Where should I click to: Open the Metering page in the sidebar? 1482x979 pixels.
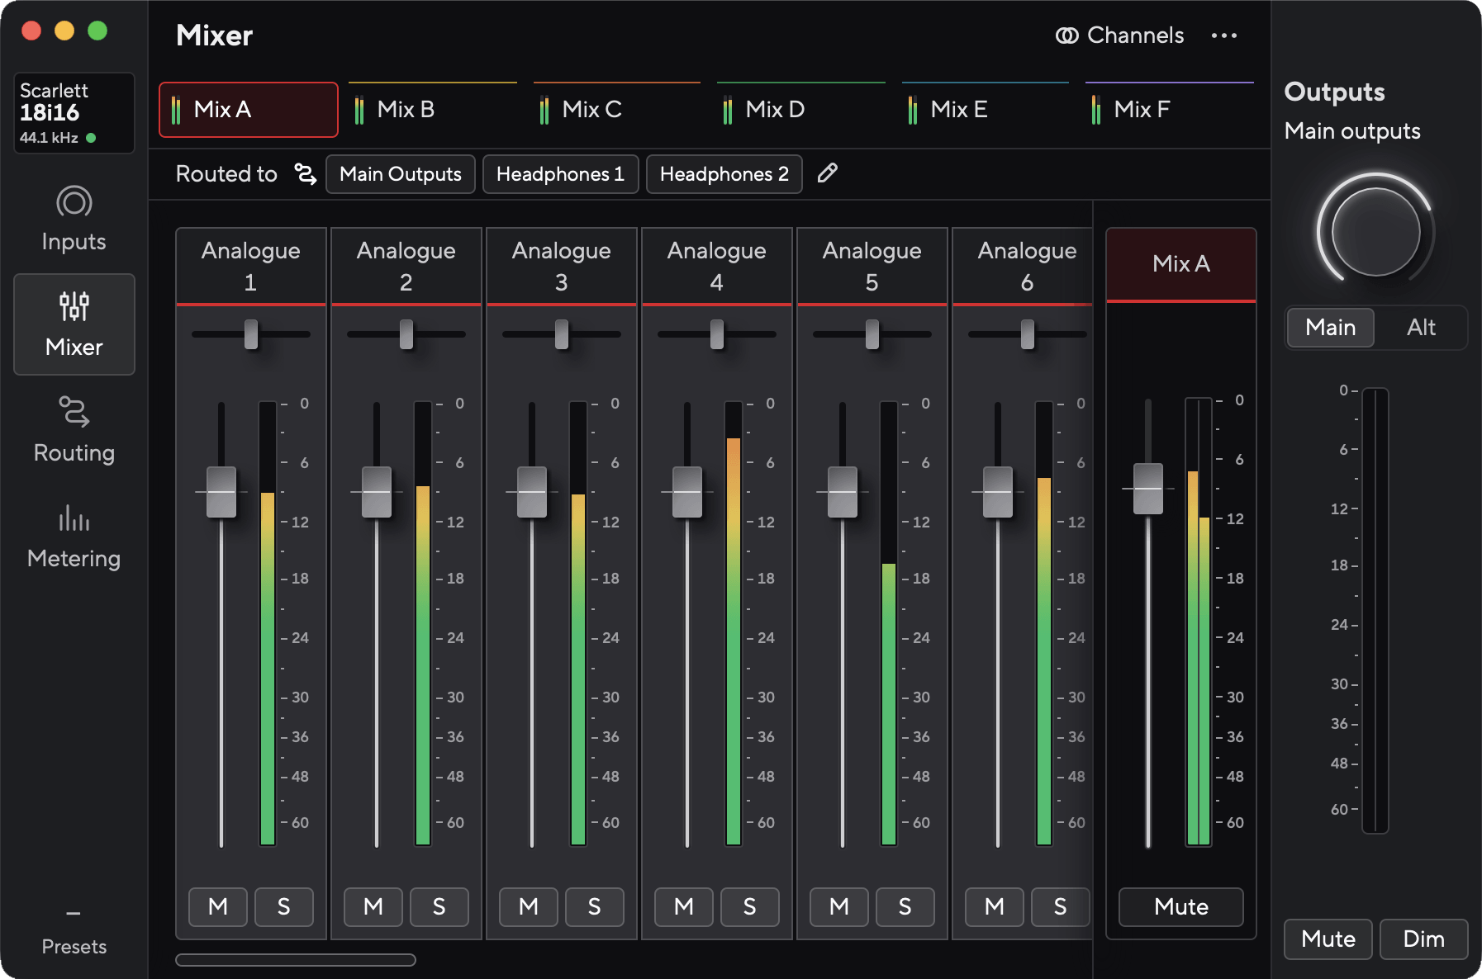(x=74, y=536)
